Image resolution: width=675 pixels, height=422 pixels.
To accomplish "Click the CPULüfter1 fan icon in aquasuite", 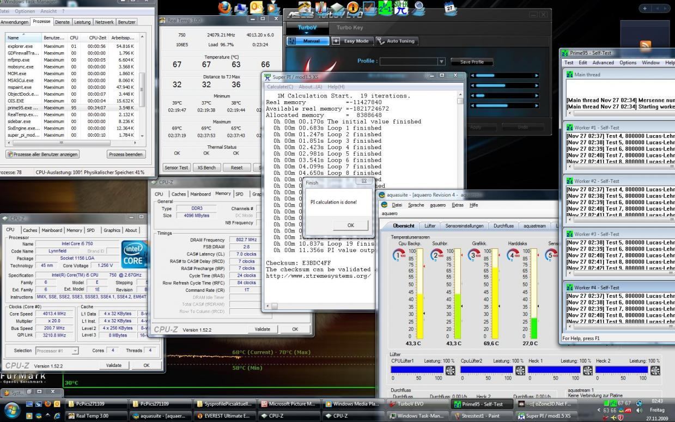I will [x=451, y=370].
